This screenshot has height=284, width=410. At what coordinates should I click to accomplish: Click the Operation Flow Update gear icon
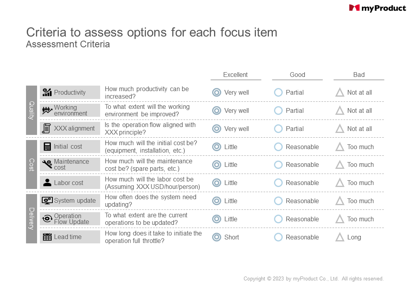[x=47, y=219]
